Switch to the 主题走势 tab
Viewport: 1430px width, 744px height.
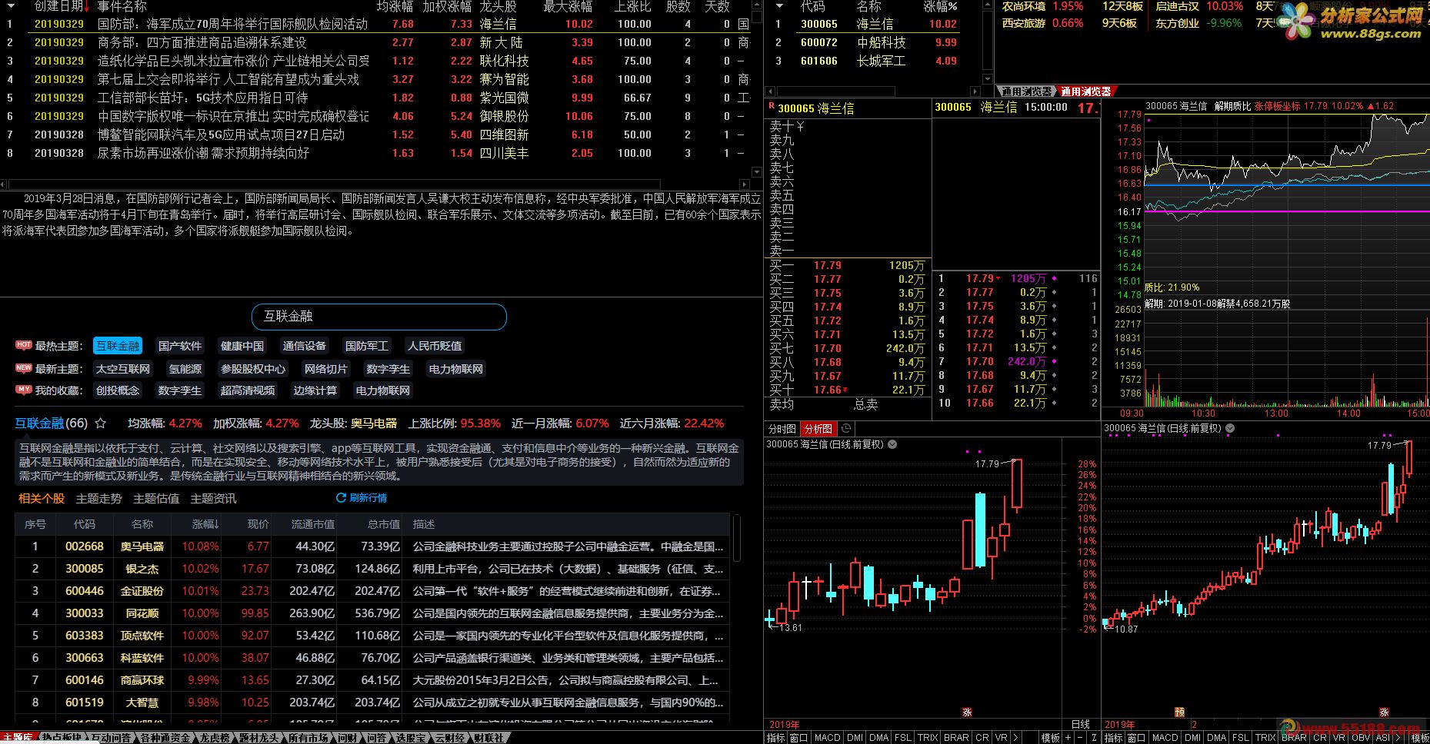pos(98,499)
